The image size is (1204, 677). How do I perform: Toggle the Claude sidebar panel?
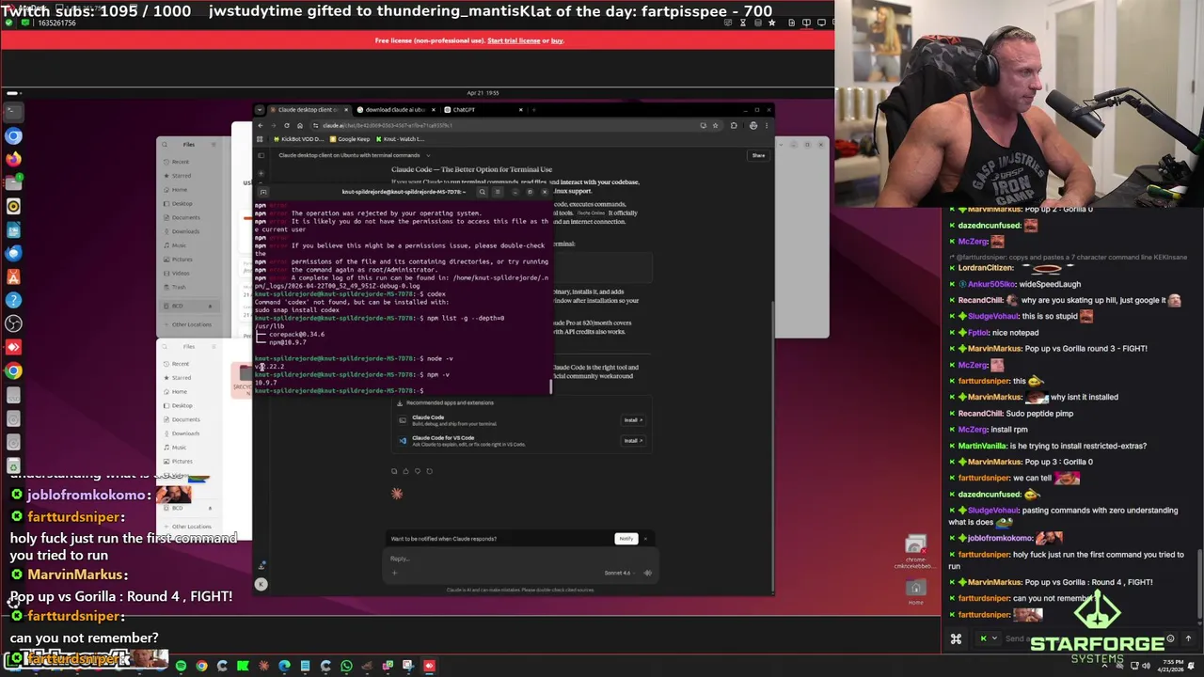(261, 155)
